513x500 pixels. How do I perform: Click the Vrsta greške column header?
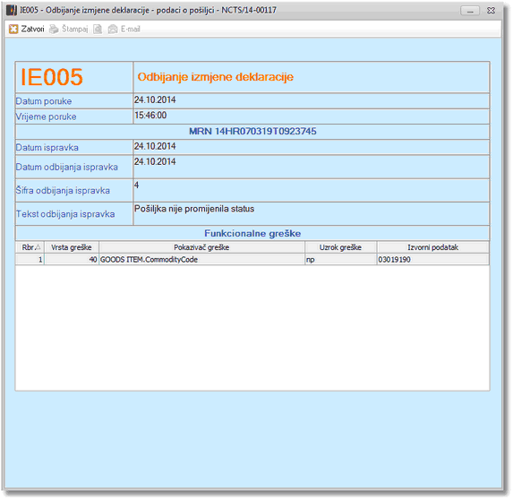(72, 247)
